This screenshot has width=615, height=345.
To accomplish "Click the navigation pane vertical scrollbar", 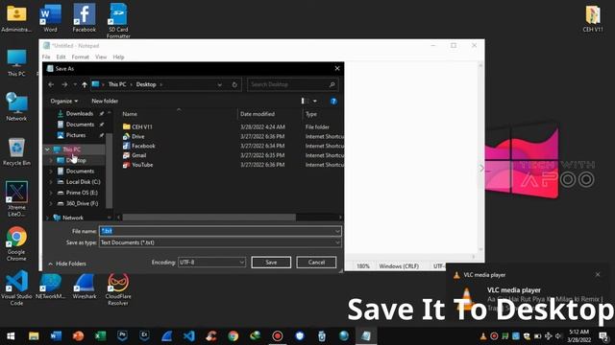I will (109, 171).
